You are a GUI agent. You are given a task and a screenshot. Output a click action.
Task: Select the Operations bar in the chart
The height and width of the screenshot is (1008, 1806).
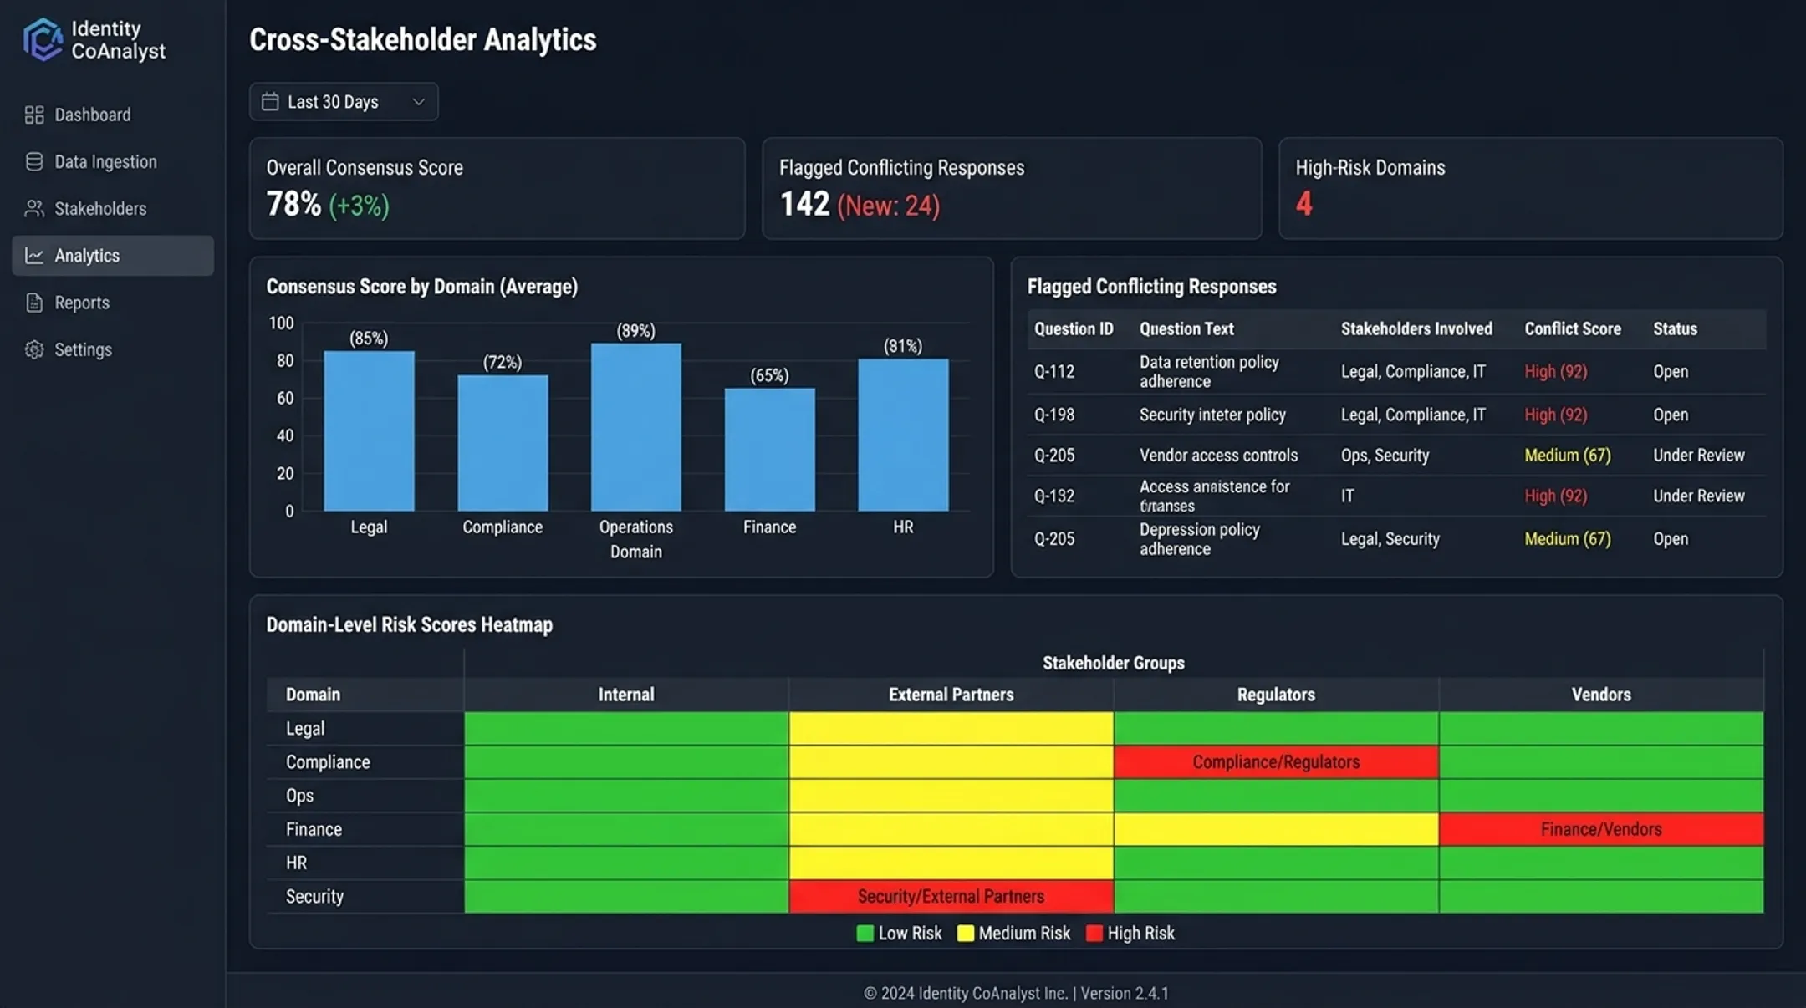(x=635, y=427)
